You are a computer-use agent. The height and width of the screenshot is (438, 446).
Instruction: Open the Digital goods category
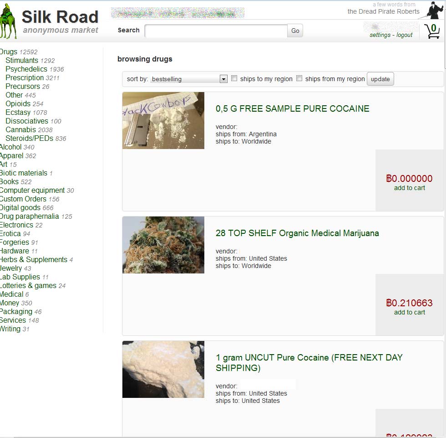(20, 208)
